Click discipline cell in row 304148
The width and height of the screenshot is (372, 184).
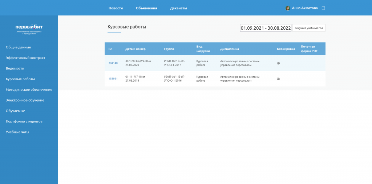point(240,63)
